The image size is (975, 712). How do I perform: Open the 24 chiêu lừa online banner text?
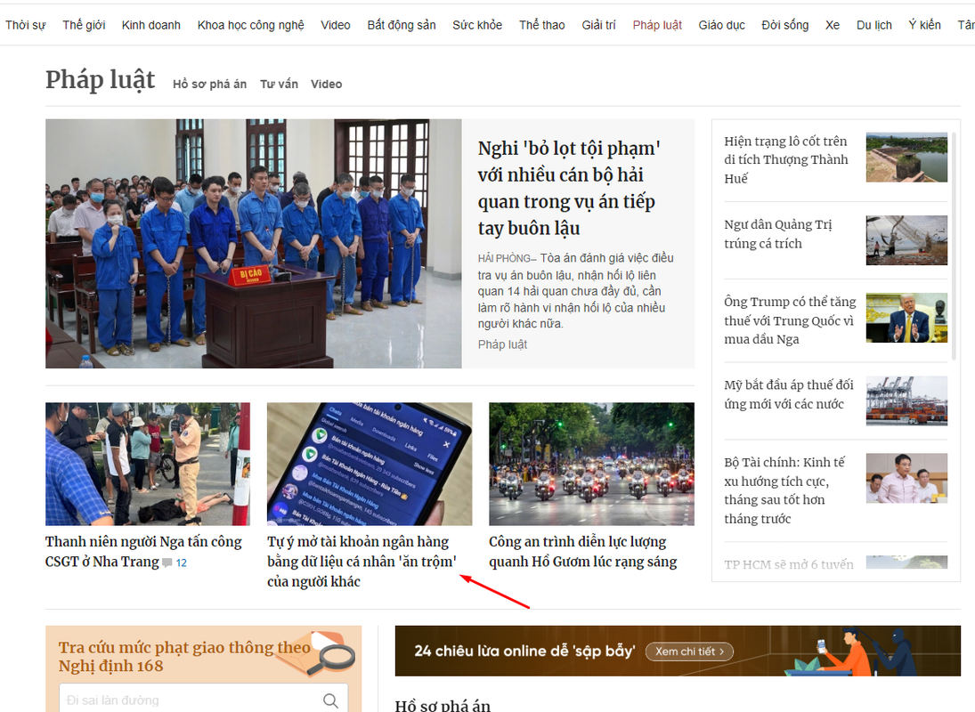point(524,651)
